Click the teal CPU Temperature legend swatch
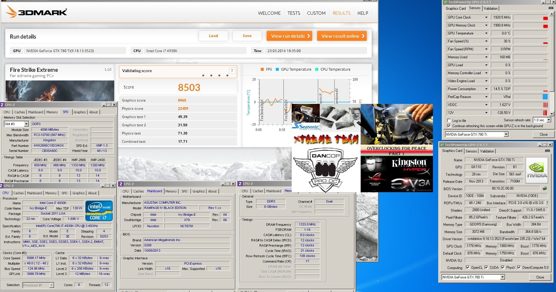556x292 pixels. tap(317, 69)
